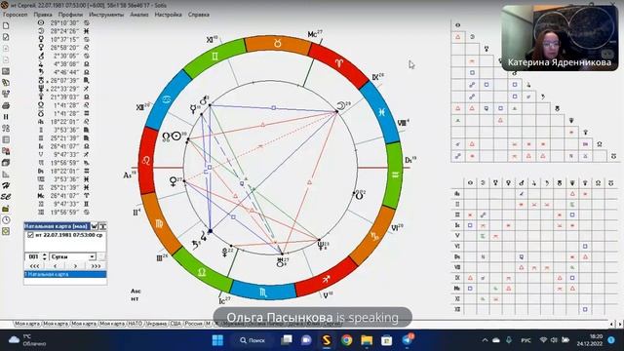Click the tab strip scroll-left arrow
Image resolution: width=624 pixels, height=351 pixels.
coord(612,324)
